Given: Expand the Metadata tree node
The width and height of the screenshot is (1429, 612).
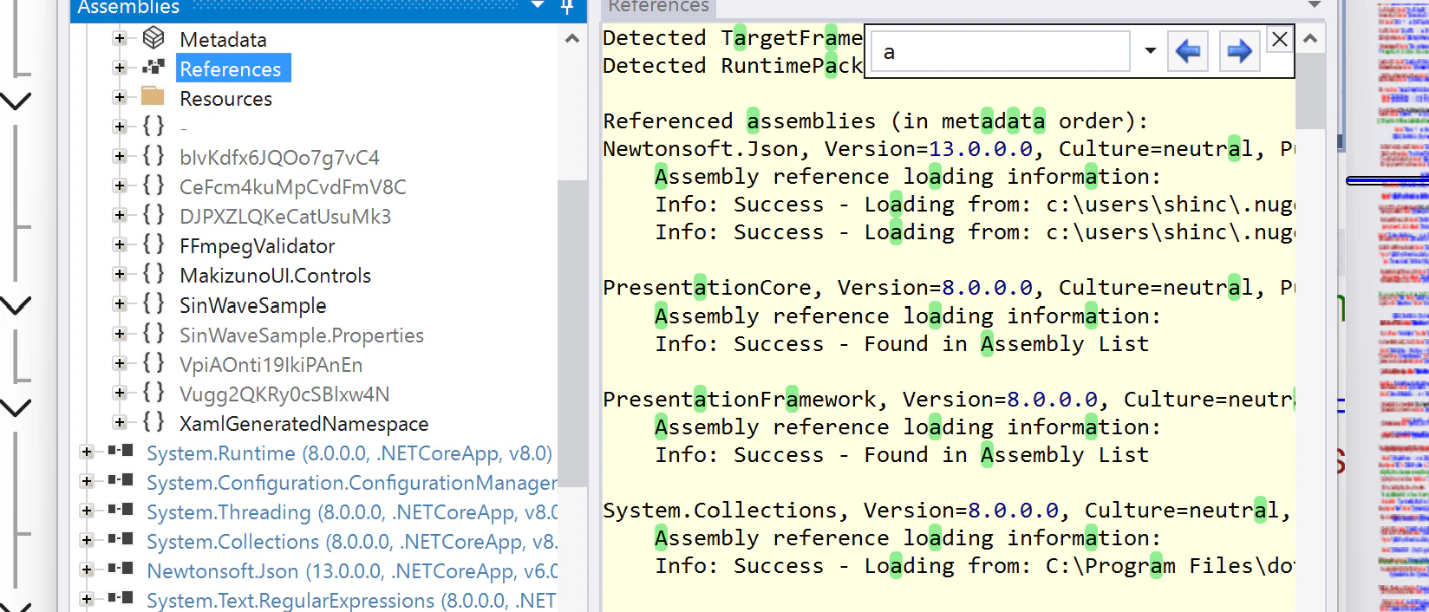Looking at the screenshot, I should [x=120, y=38].
